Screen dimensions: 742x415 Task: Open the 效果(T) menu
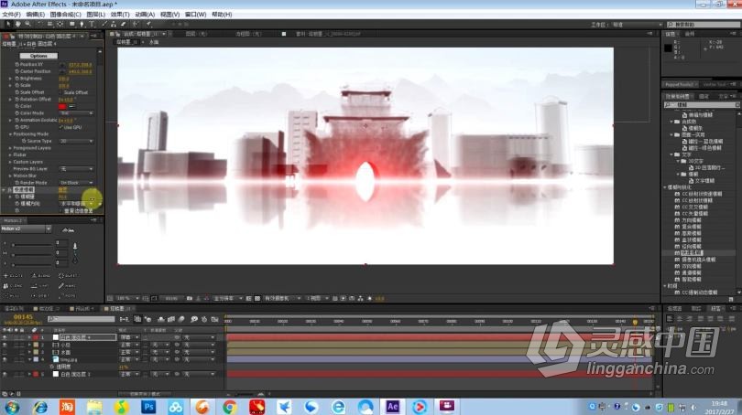pos(120,15)
